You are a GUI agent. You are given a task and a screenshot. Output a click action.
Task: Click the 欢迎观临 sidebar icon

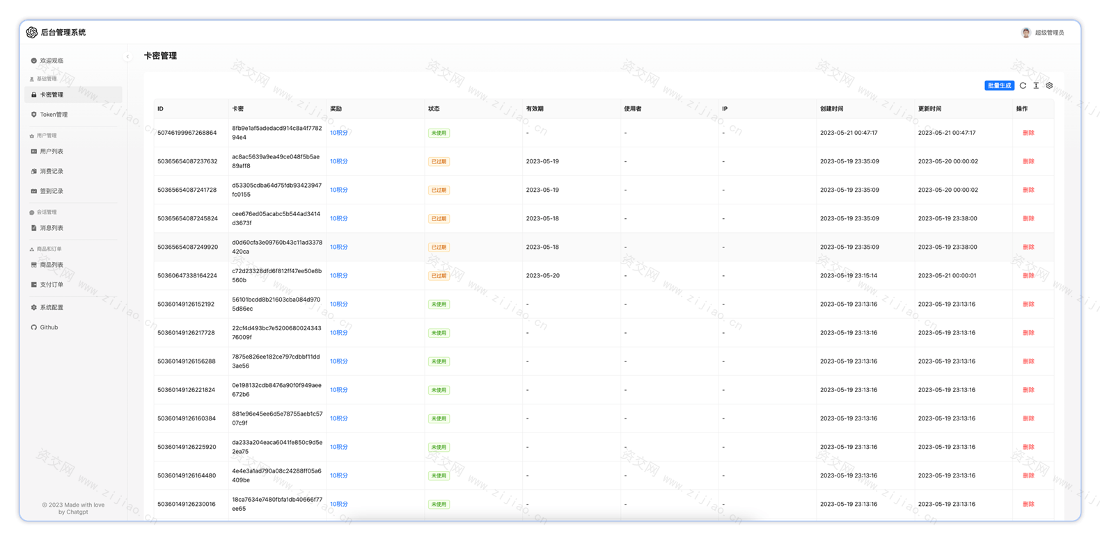33,60
